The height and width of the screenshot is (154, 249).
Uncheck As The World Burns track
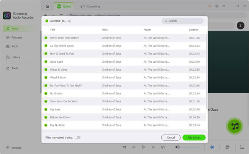[x=46, y=46]
